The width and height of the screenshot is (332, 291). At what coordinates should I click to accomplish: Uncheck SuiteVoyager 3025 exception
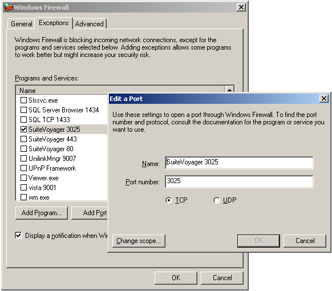[x=23, y=129]
